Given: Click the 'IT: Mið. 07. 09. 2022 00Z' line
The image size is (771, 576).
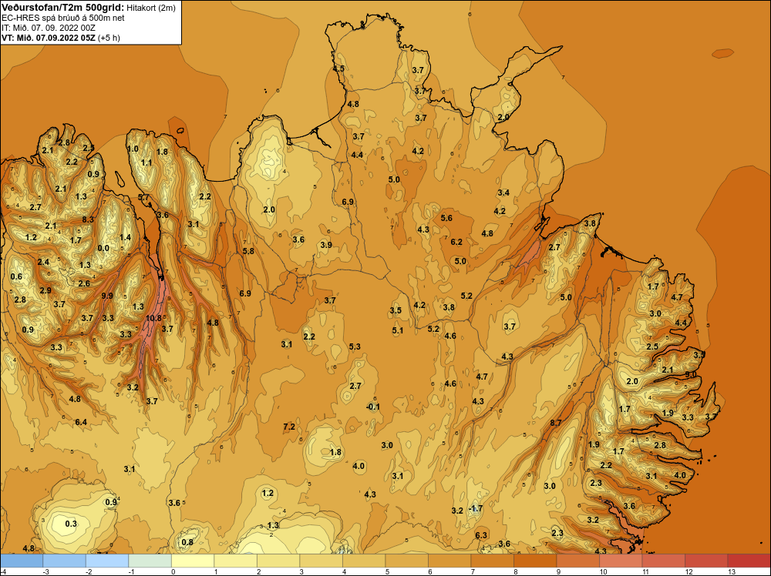Looking at the screenshot, I should (49, 28).
